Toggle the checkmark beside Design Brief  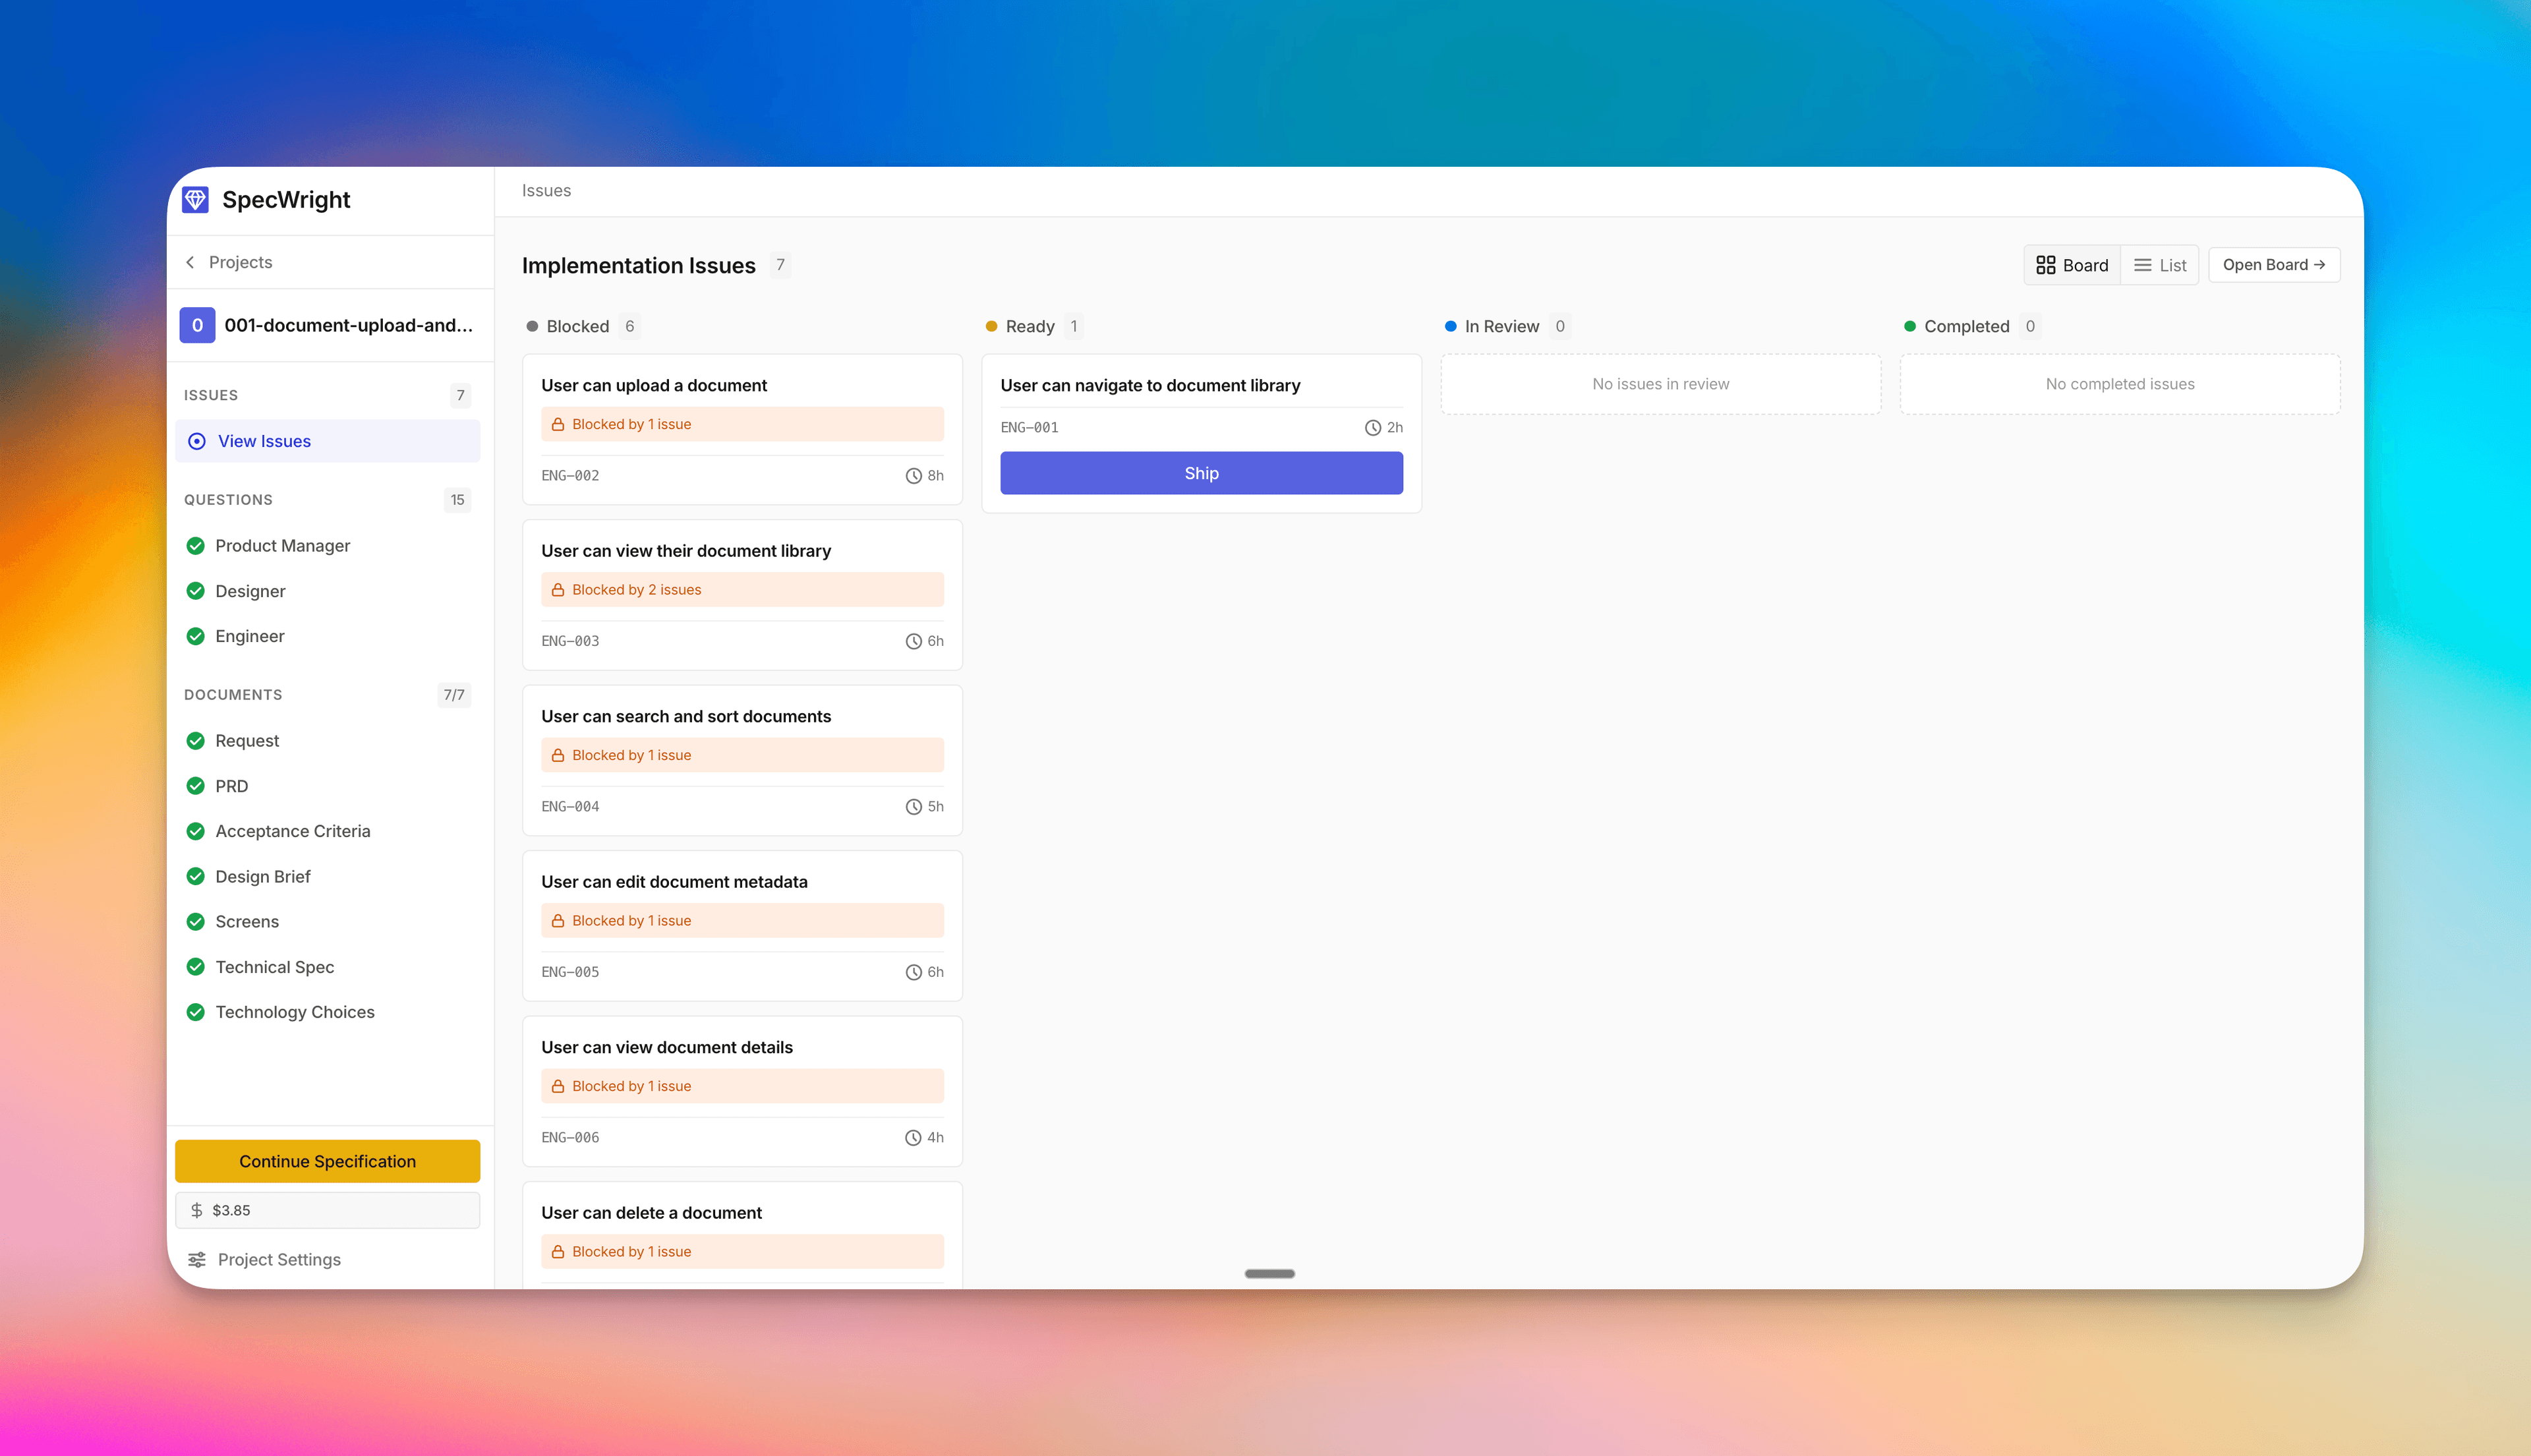coord(195,876)
